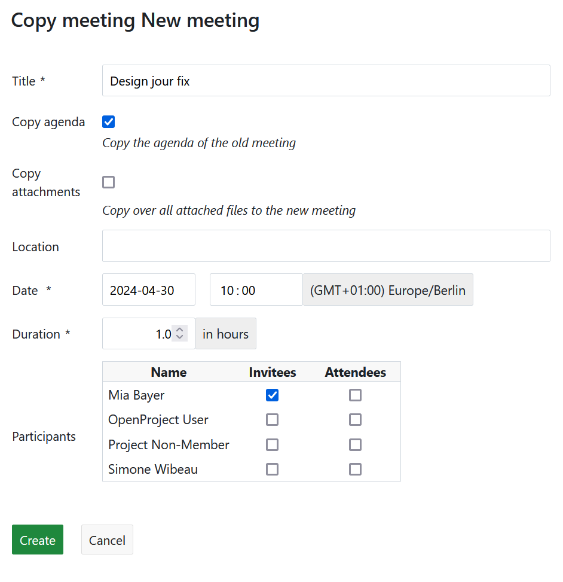Enable the Copy attachments checkbox
Image resolution: width=563 pixels, height=582 pixels.
point(109,182)
